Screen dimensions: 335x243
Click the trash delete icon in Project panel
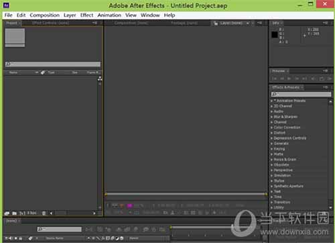coord(44,213)
